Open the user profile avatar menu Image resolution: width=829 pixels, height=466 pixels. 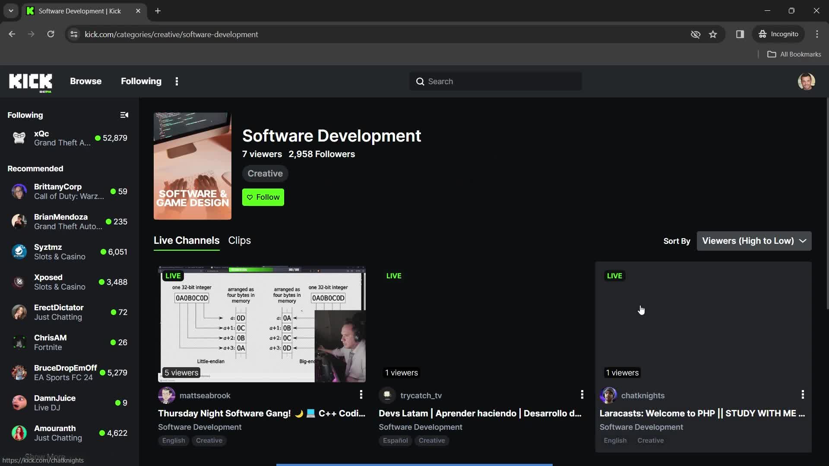click(806, 82)
